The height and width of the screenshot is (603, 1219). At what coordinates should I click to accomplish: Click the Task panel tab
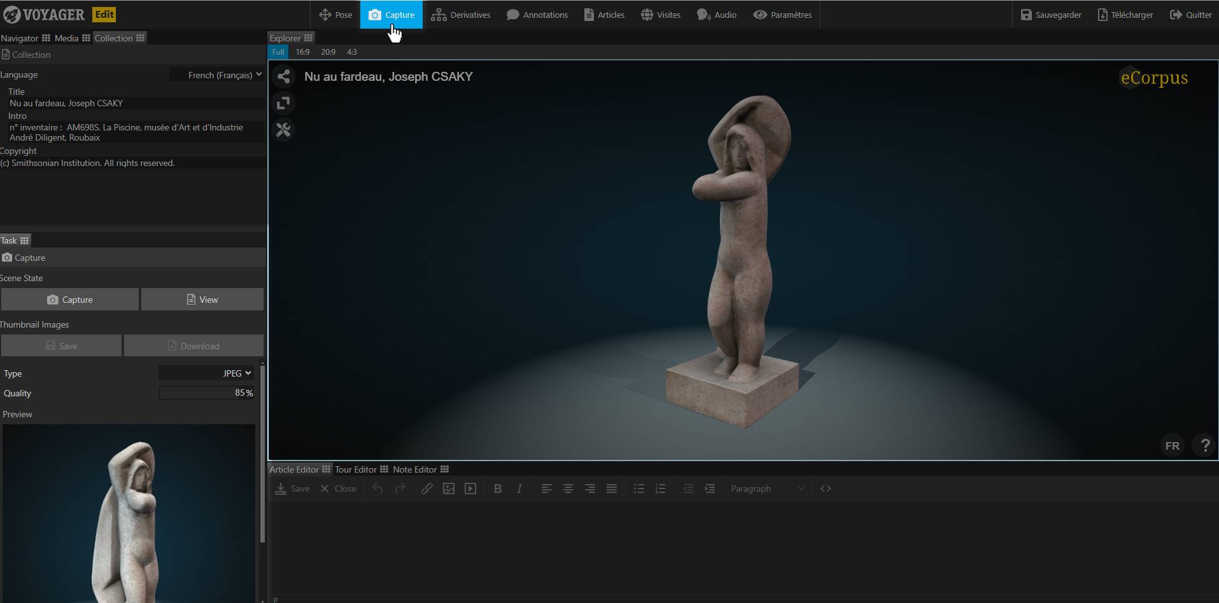(x=15, y=240)
